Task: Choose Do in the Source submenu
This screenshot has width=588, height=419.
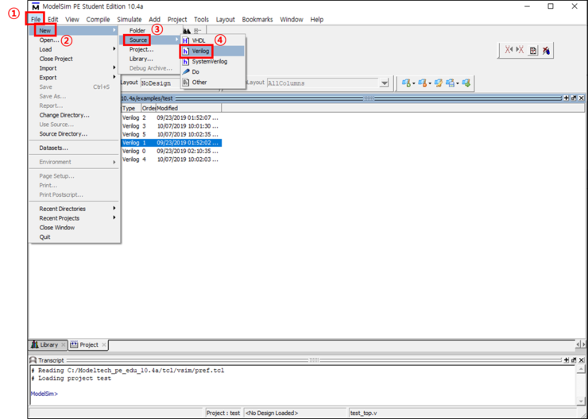Action: [x=213, y=72]
